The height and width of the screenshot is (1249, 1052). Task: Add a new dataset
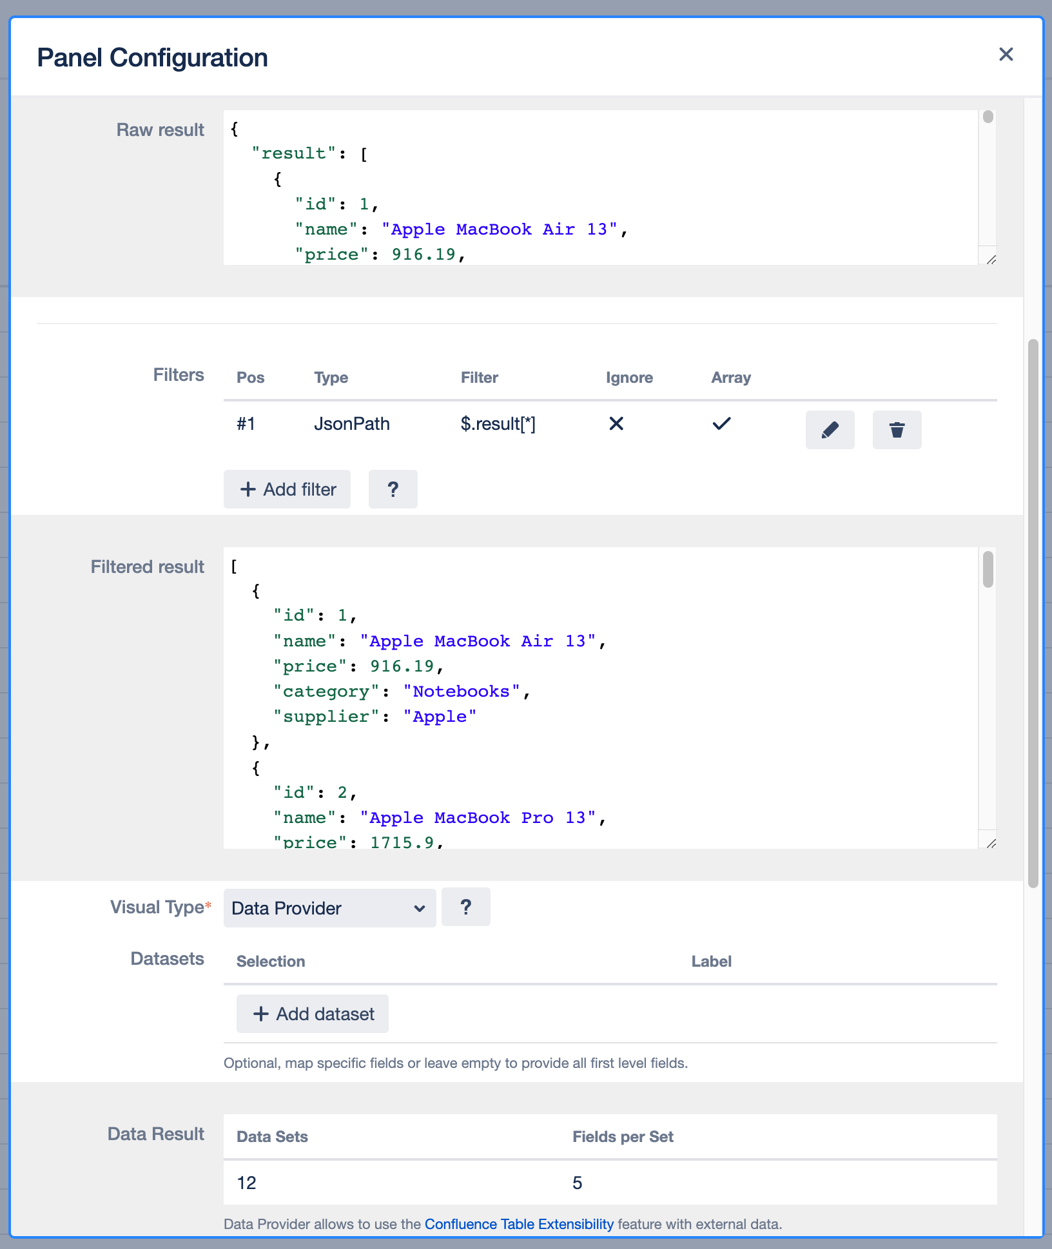tap(312, 1014)
